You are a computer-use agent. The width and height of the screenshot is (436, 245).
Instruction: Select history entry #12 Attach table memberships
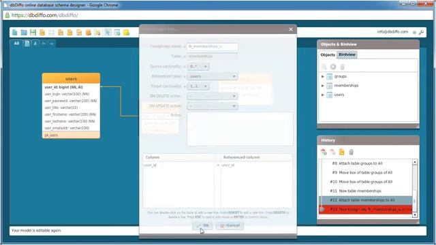coord(366,200)
